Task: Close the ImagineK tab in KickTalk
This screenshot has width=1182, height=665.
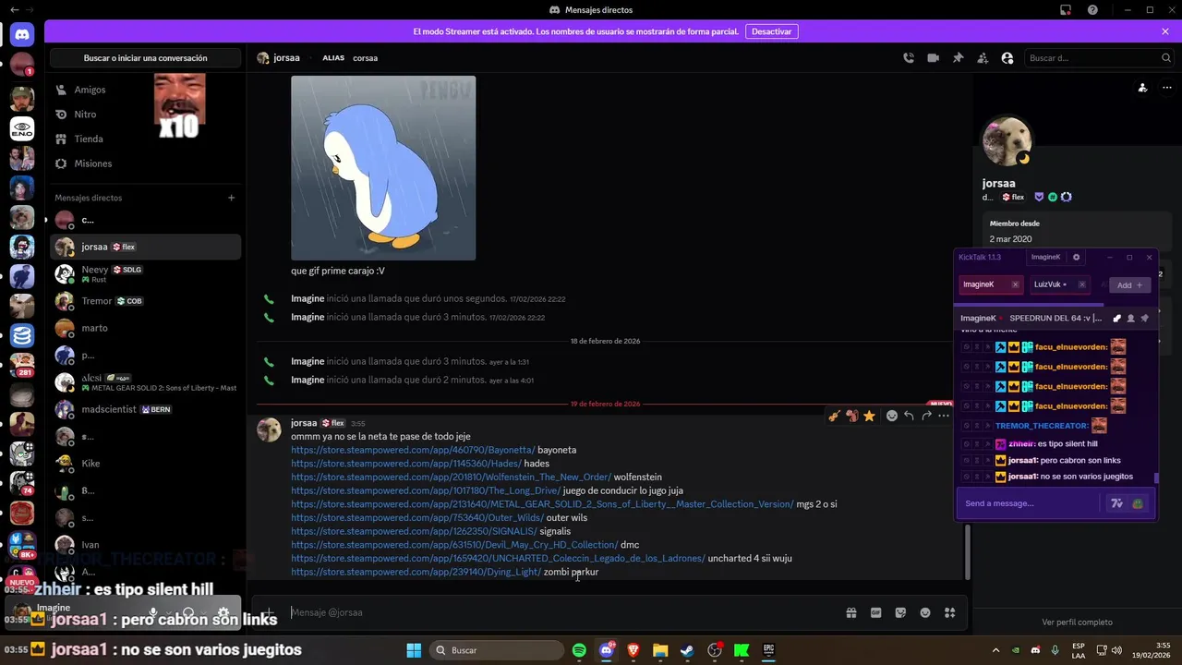Action: click(x=1015, y=284)
